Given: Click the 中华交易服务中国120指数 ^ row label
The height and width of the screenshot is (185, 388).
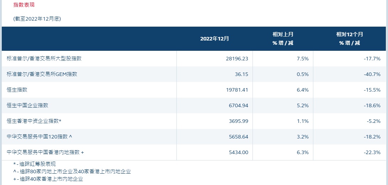Looking at the screenshot, I should 40,137.
